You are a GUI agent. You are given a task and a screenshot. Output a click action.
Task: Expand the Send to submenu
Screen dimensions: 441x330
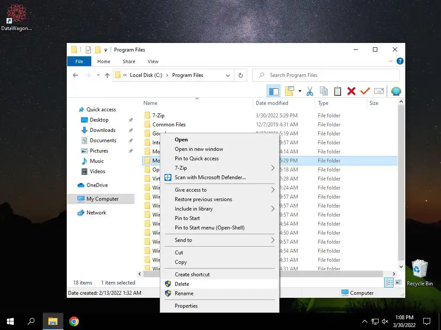[x=273, y=240]
